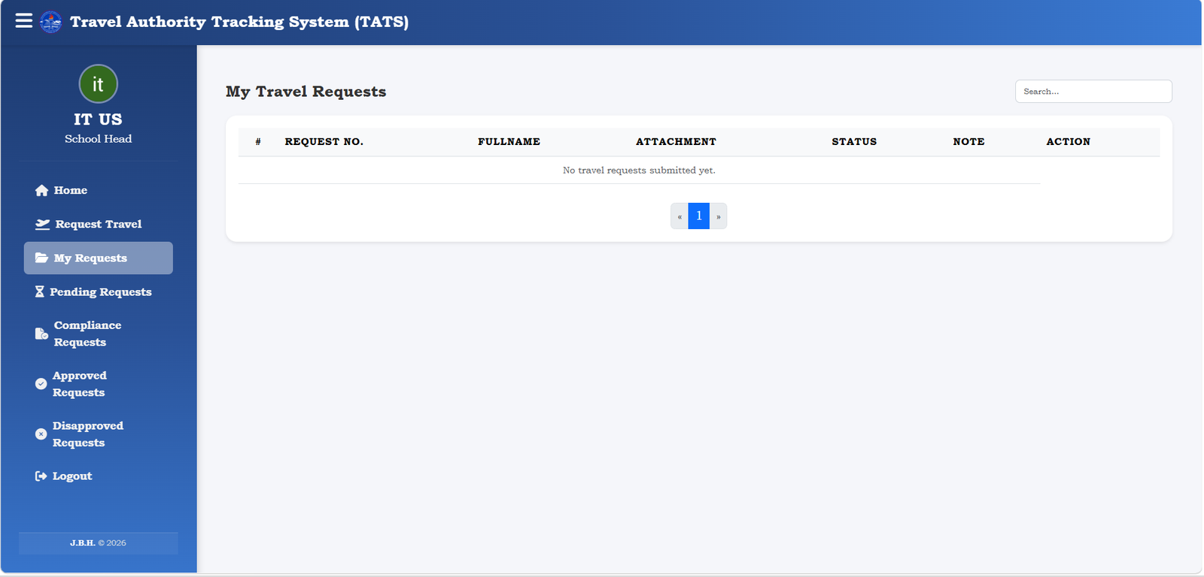Click the 'School Head' role label
This screenshot has height=577, width=1204.
click(x=98, y=139)
